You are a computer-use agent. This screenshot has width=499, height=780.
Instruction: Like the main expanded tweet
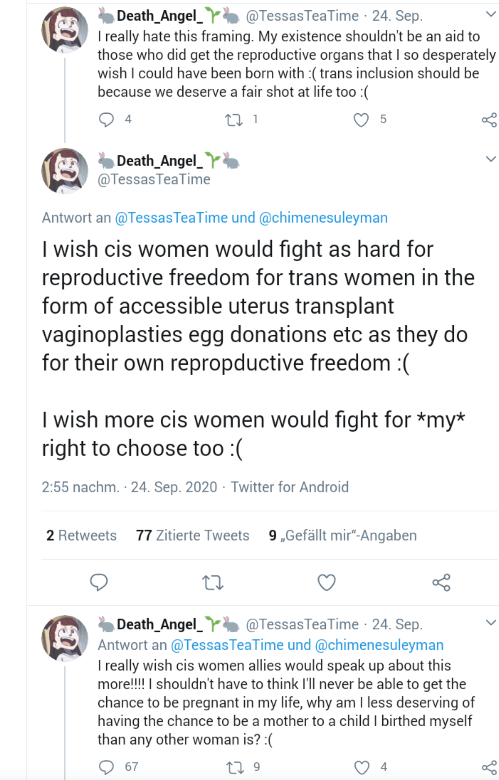[x=326, y=582]
